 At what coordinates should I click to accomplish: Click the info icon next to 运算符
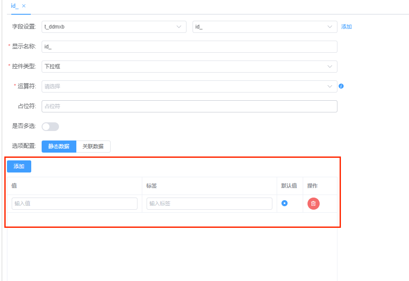[341, 86]
